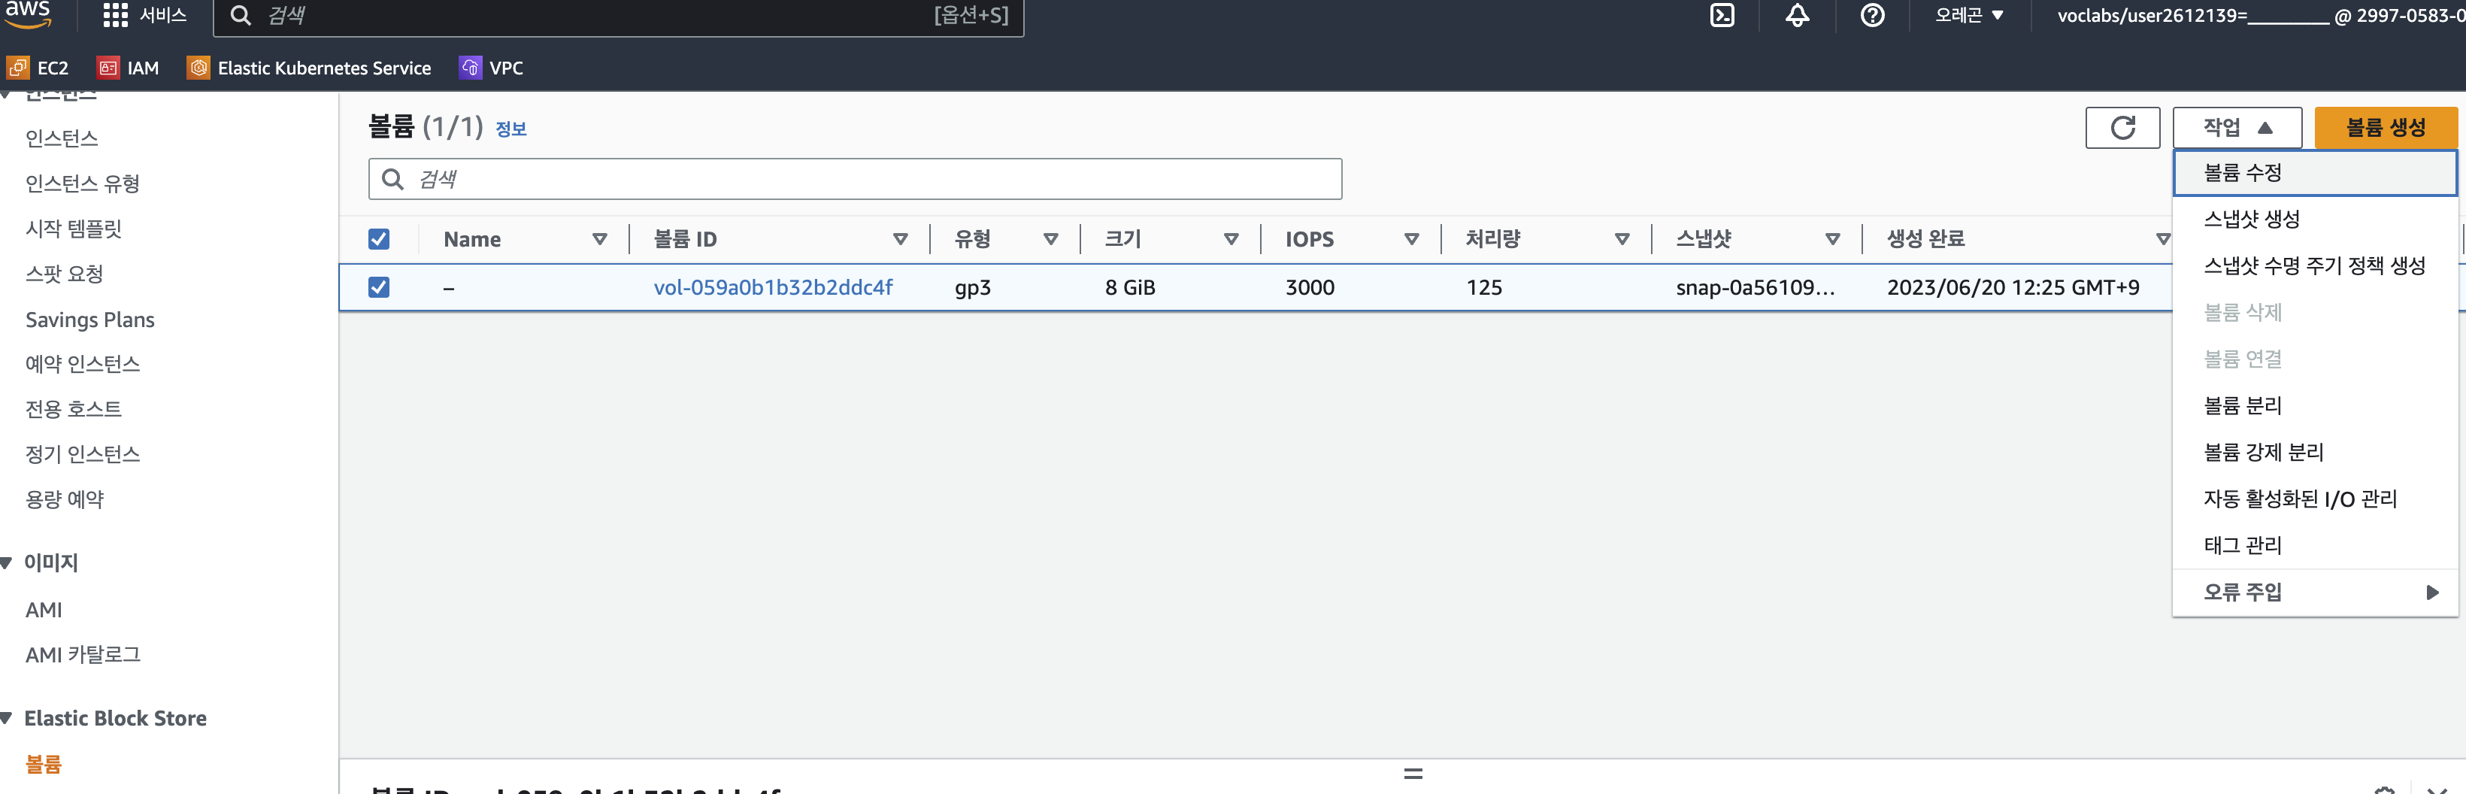Collapse the Elastic Block Store section
Viewport: 2466px width, 794px height.
point(7,718)
